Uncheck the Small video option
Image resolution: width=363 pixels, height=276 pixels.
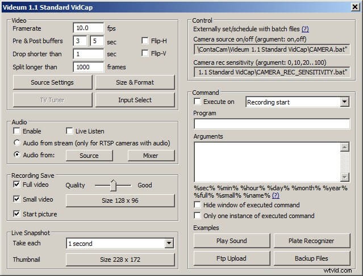[x=16, y=199]
